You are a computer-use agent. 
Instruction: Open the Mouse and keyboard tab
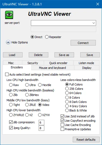pos(53,68)
